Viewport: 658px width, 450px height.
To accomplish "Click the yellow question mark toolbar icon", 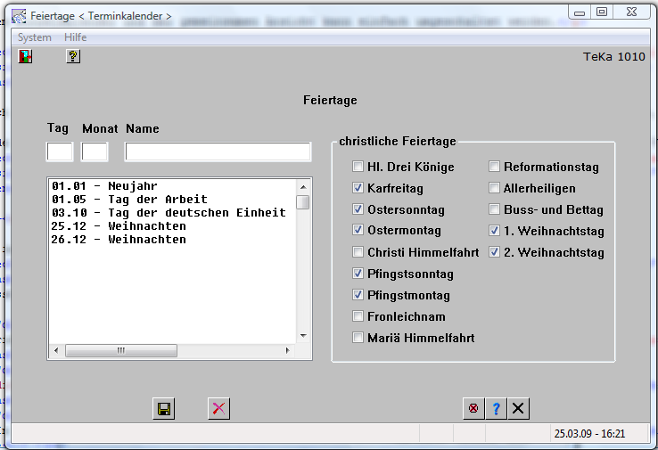I will pos(73,57).
